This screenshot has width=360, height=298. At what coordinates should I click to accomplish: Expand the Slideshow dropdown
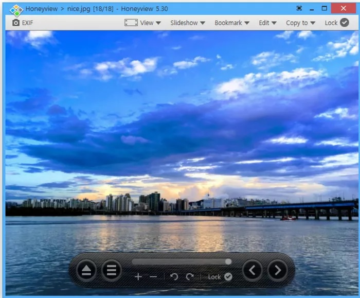pyautogui.click(x=188, y=23)
